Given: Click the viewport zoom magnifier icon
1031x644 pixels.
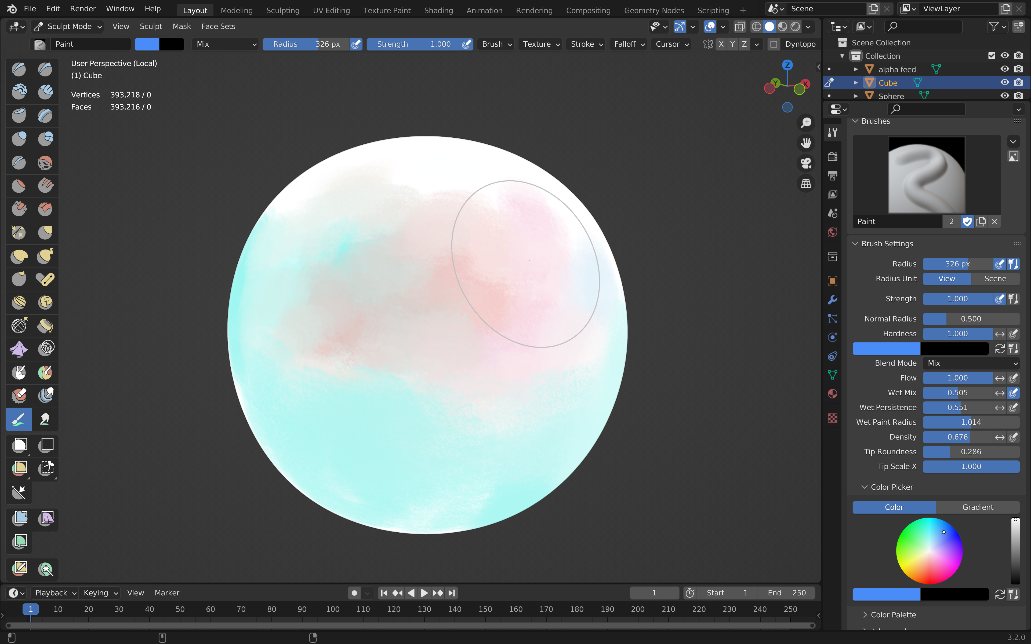Looking at the screenshot, I should pyautogui.click(x=806, y=123).
